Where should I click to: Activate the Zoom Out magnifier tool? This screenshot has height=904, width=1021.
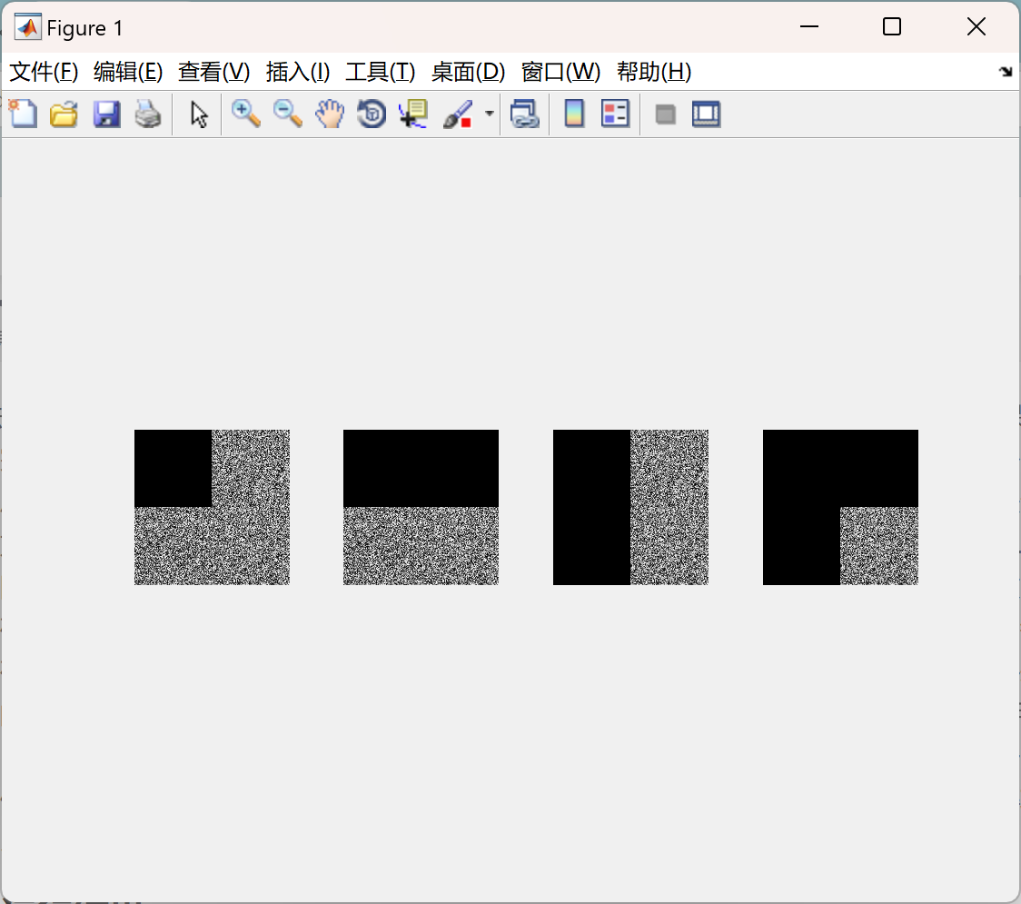288,114
